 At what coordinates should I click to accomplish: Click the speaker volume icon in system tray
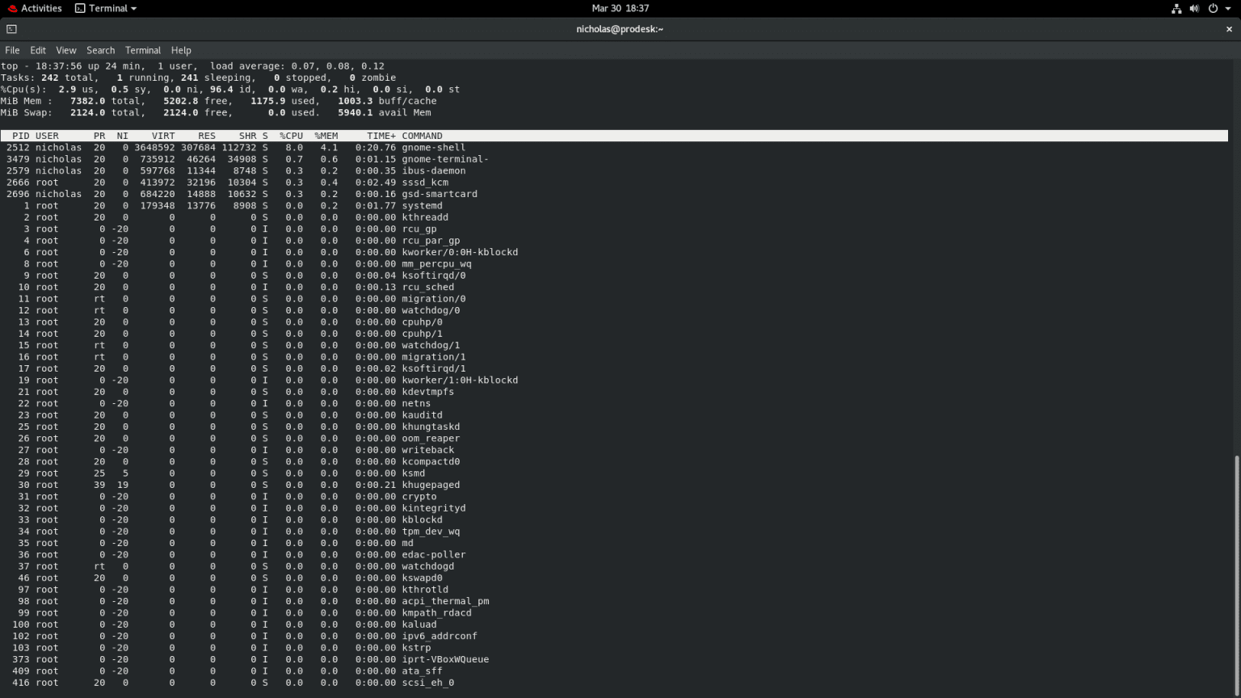pos(1194,8)
